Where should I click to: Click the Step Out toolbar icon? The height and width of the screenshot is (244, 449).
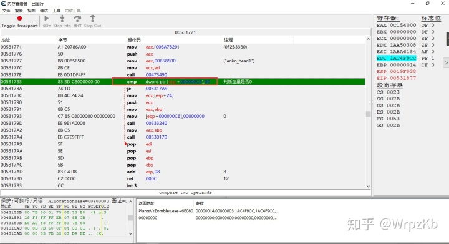tap(92, 19)
